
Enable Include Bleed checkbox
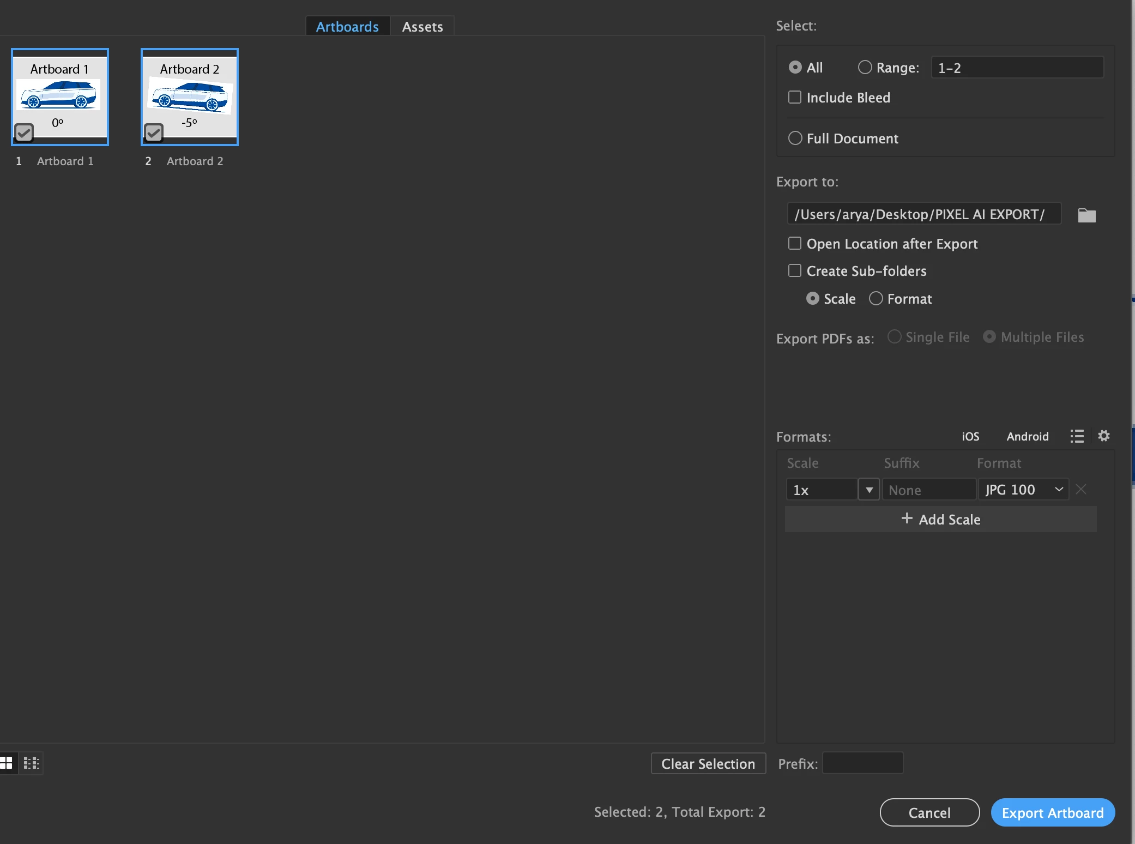[x=795, y=98]
